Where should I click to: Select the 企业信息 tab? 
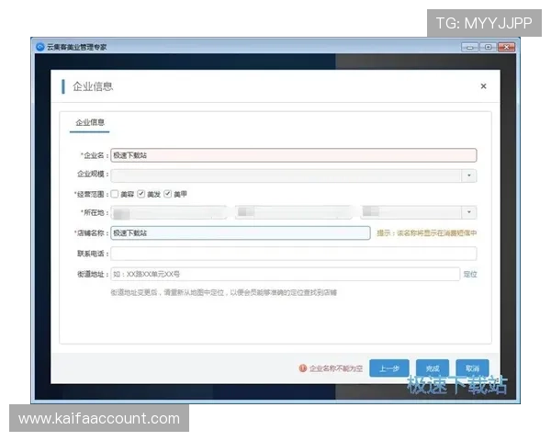(x=90, y=122)
